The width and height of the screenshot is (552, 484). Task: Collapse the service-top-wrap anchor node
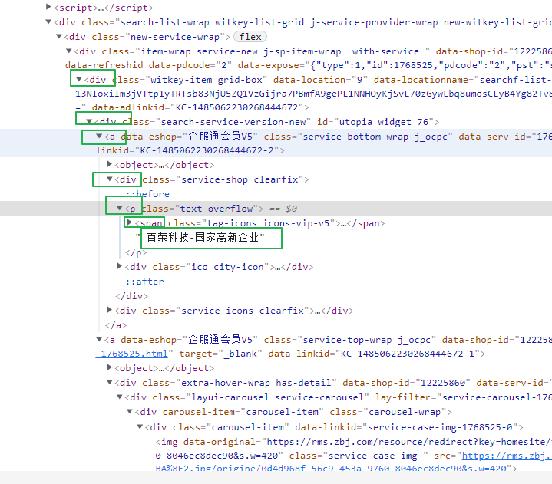point(99,340)
